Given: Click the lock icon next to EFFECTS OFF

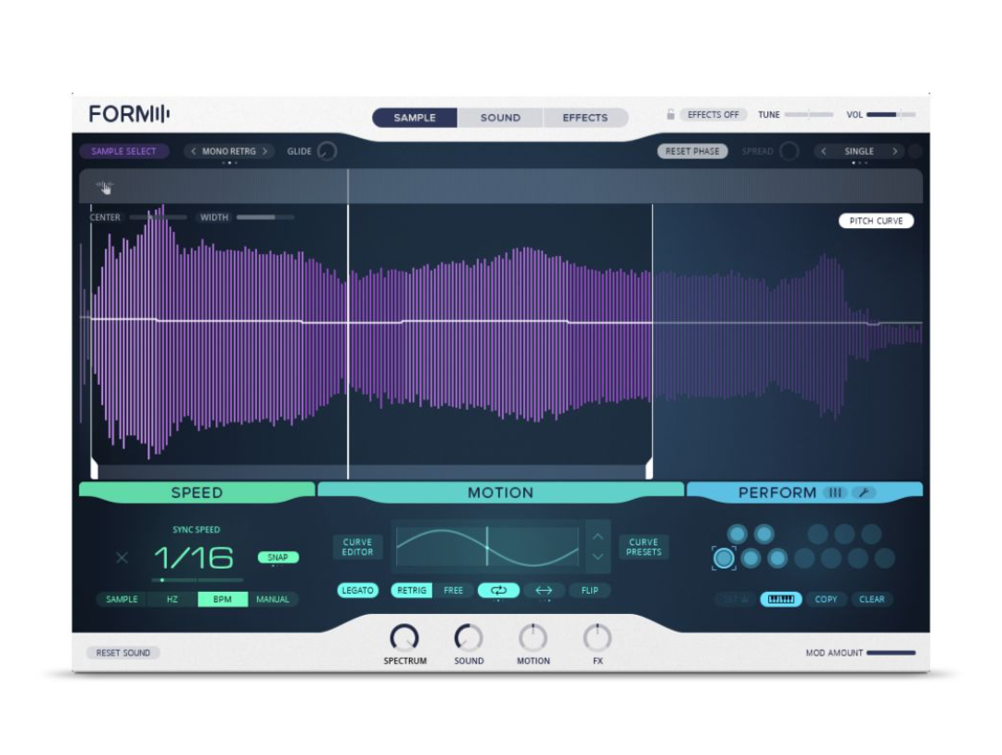Looking at the screenshot, I should coord(670,114).
